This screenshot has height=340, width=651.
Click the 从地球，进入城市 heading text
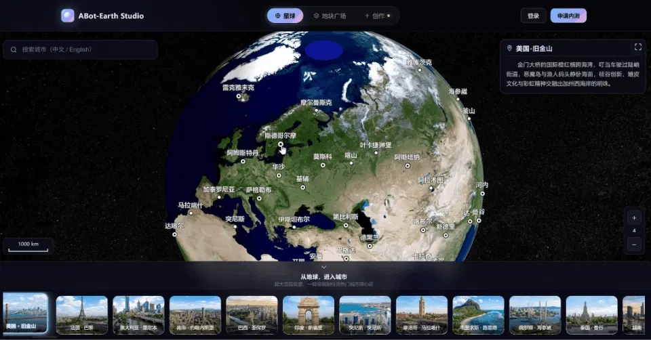pyautogui.click(x=324, y=276)
